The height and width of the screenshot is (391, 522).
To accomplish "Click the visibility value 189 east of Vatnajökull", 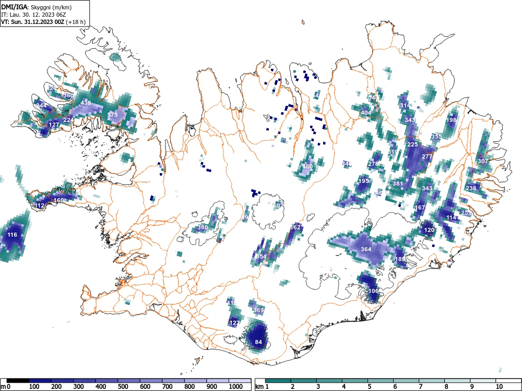I will coord(399,259).
